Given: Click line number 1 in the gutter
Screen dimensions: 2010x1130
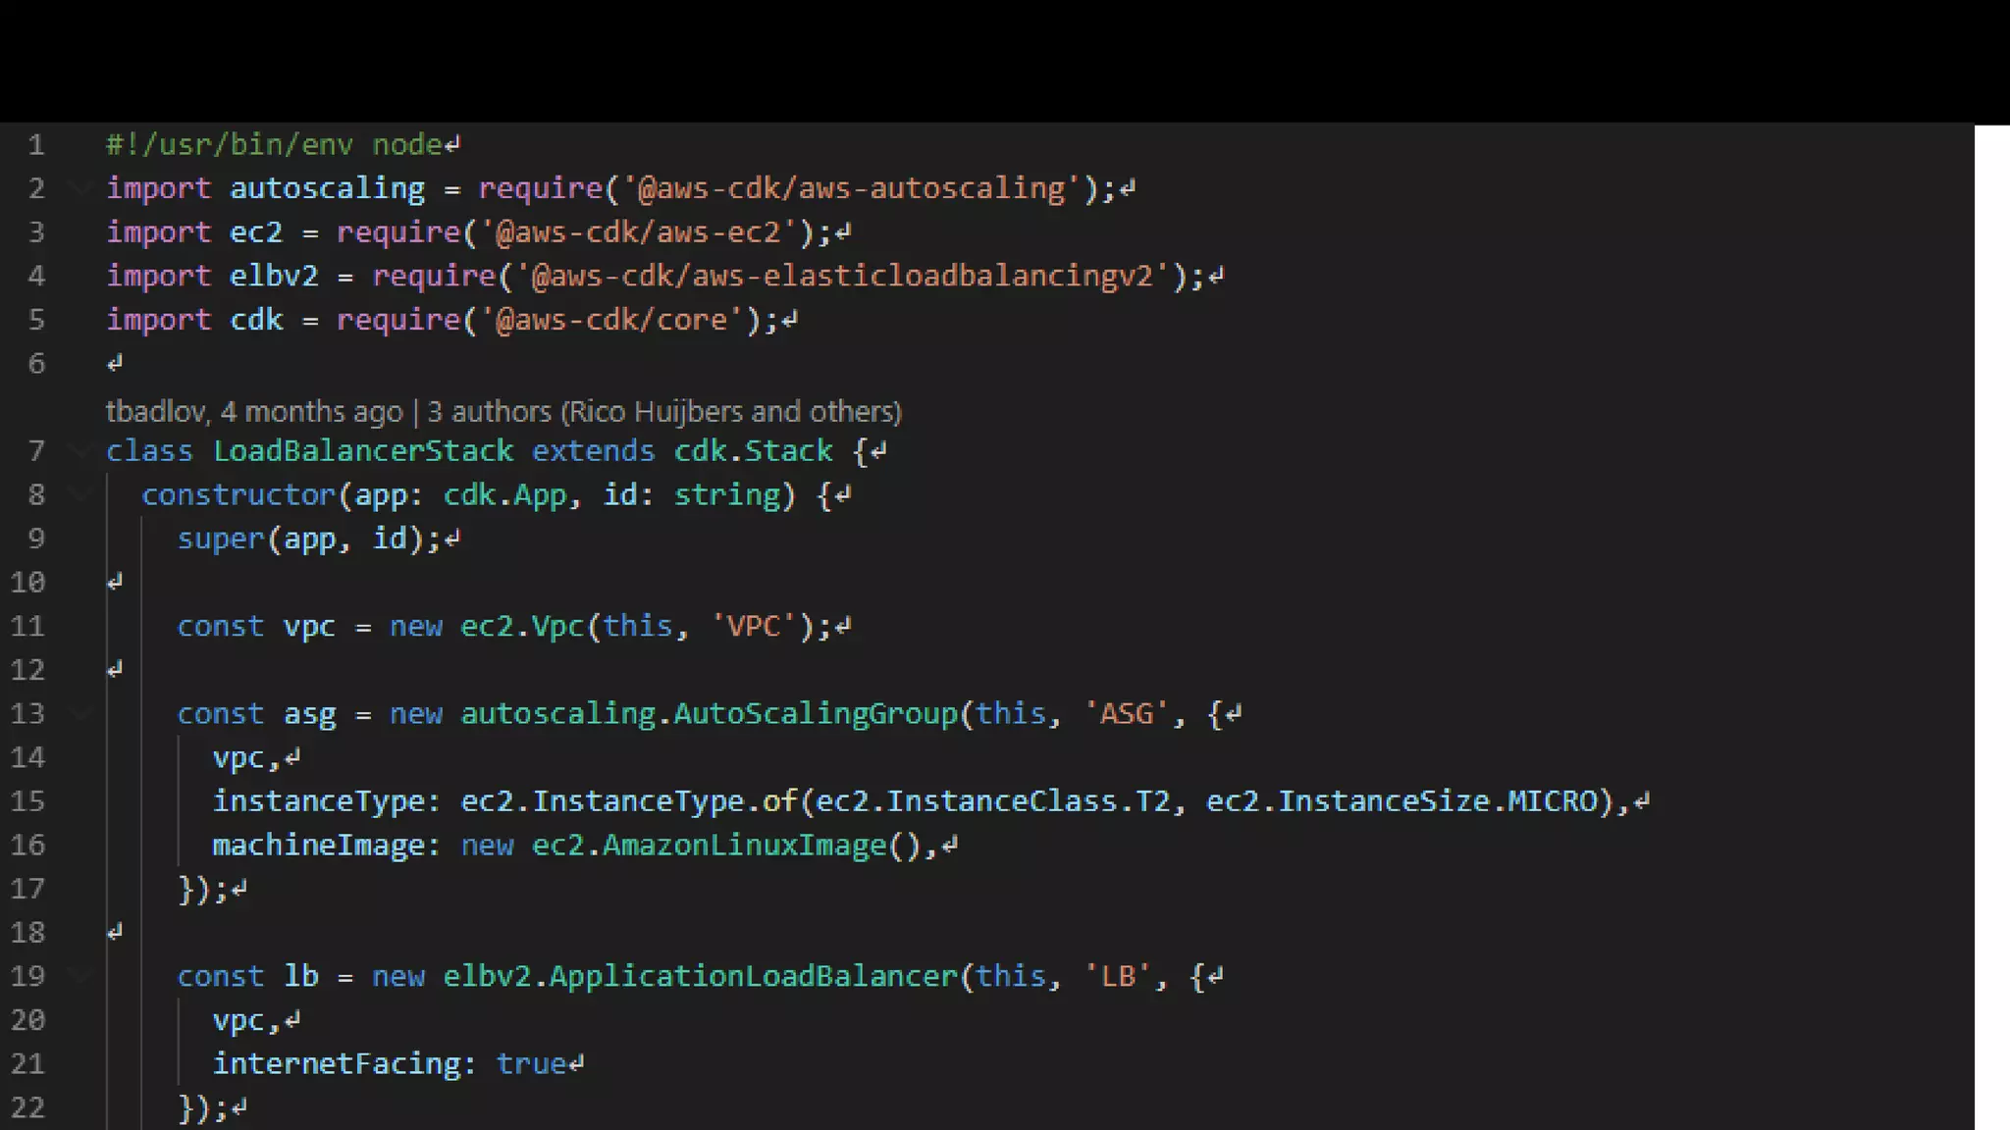Looking at the screenshot, I should pyautogui.click(x=36, y=145).
